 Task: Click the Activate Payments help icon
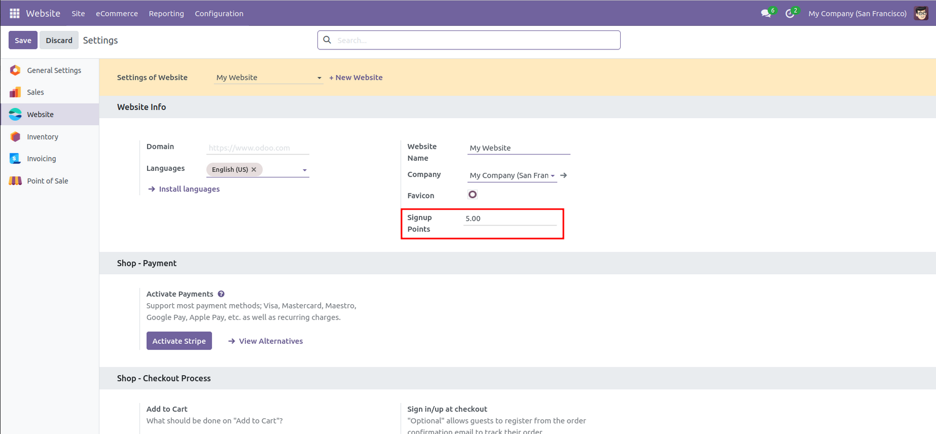coord(221,294)
